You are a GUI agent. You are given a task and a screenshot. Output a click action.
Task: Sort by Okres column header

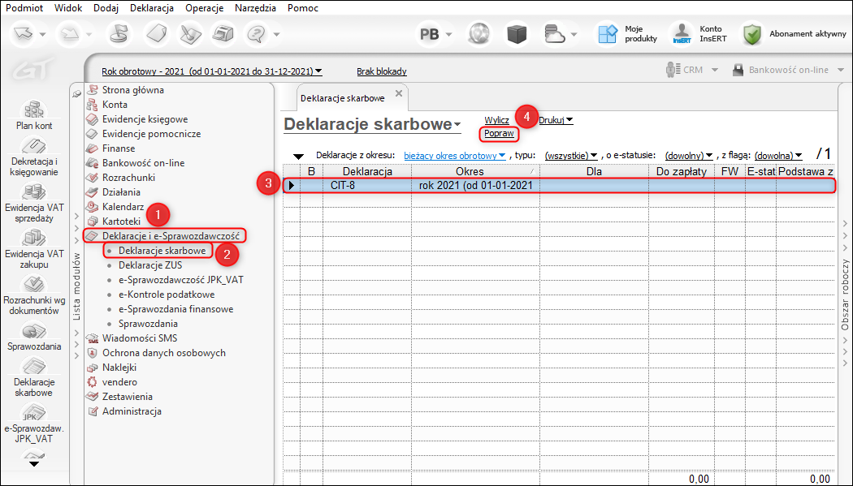(x=475, y=171)
